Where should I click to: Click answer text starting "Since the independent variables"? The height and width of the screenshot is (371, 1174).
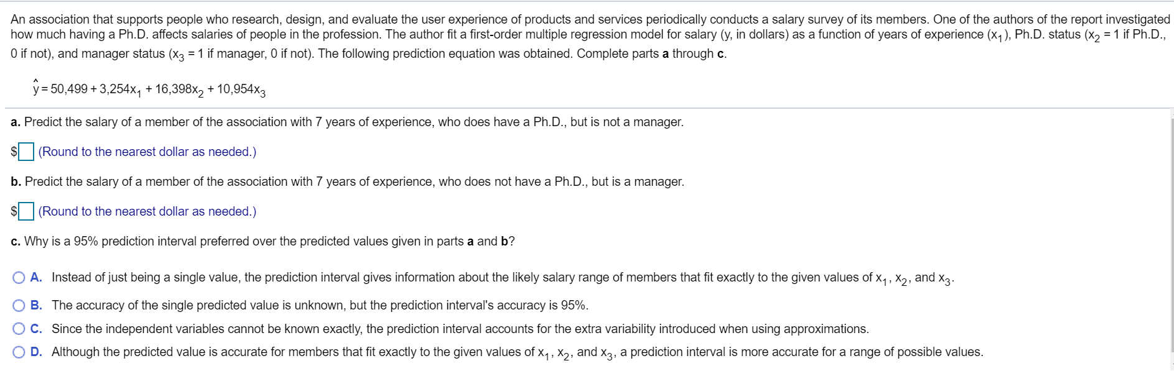pos(460,329)
